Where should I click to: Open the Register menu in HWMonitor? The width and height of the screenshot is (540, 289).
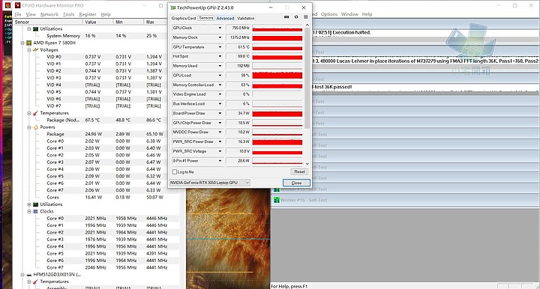[88, 14]
